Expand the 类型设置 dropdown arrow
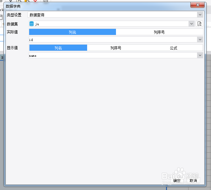The height and width of the screenshot is (190, 211). point(200,15)
